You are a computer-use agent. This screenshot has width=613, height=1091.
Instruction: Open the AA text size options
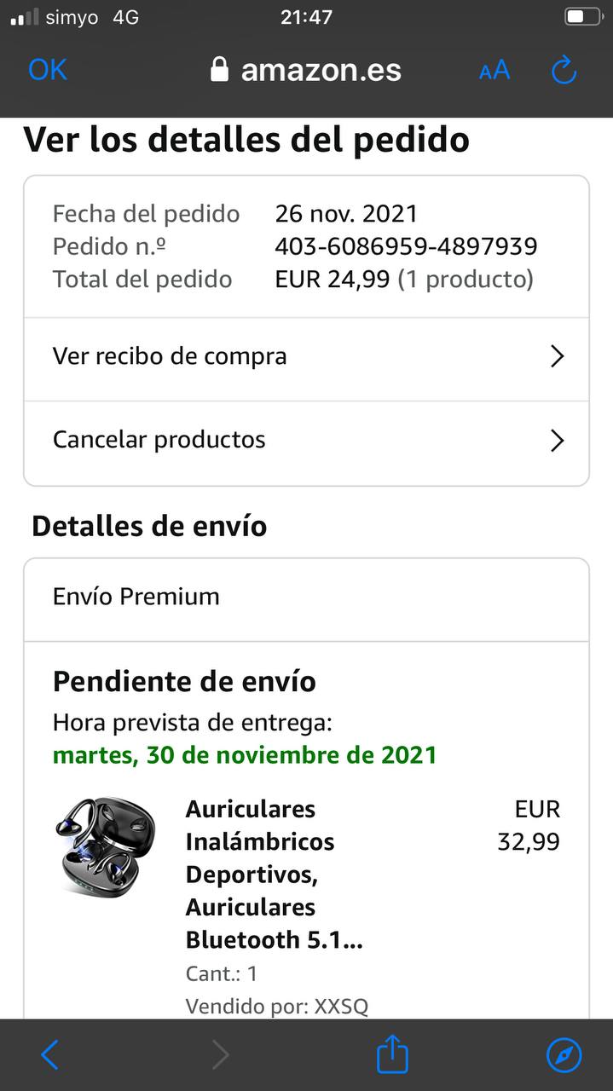point(494,70)
